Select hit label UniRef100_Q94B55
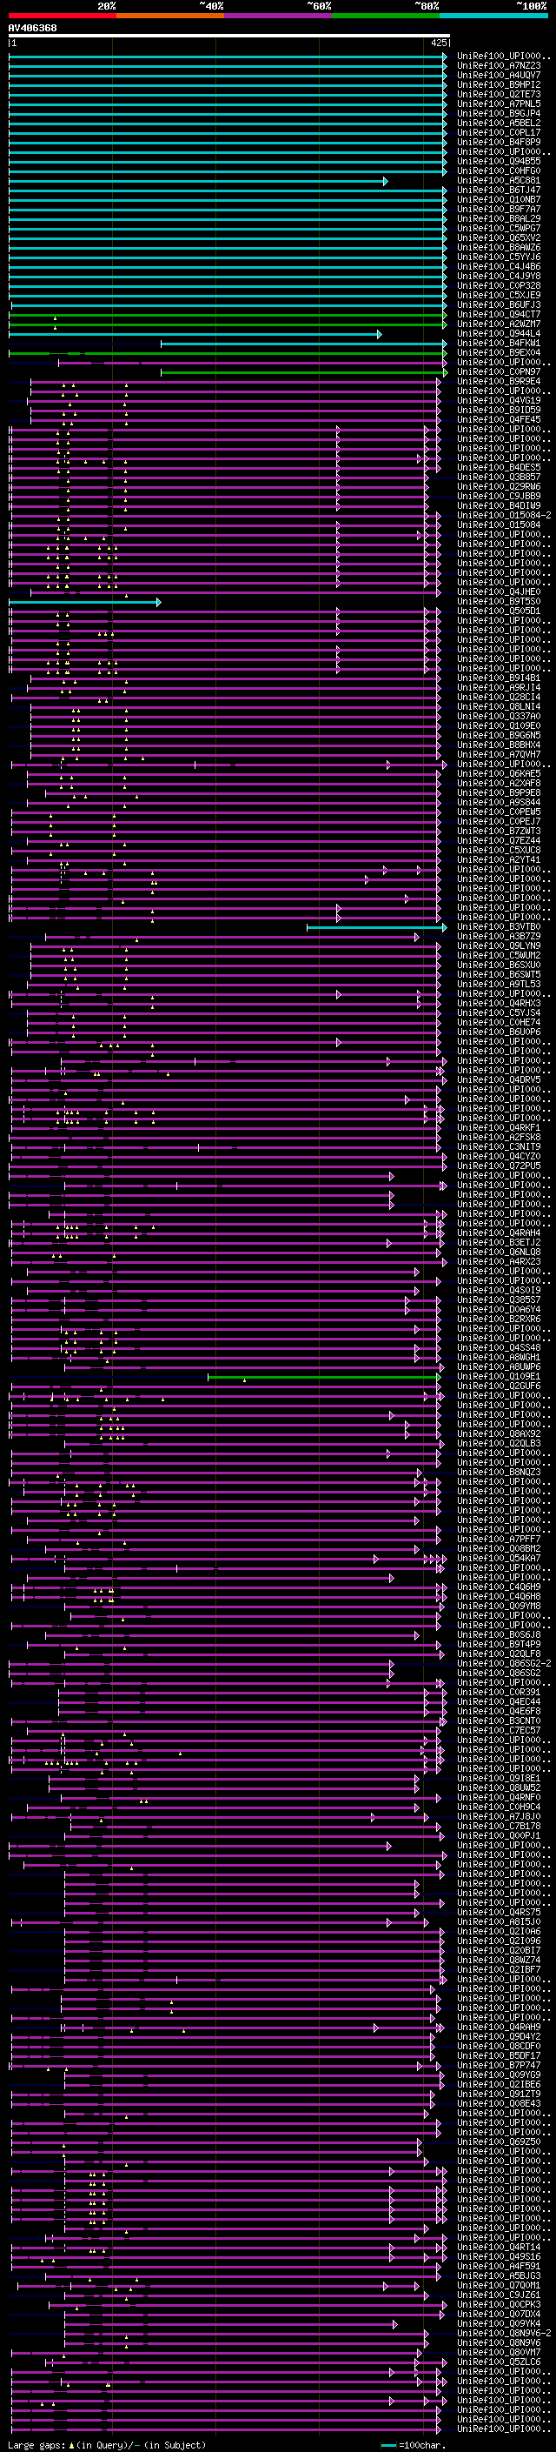556x2452 pixels. (x=499, y=162)
